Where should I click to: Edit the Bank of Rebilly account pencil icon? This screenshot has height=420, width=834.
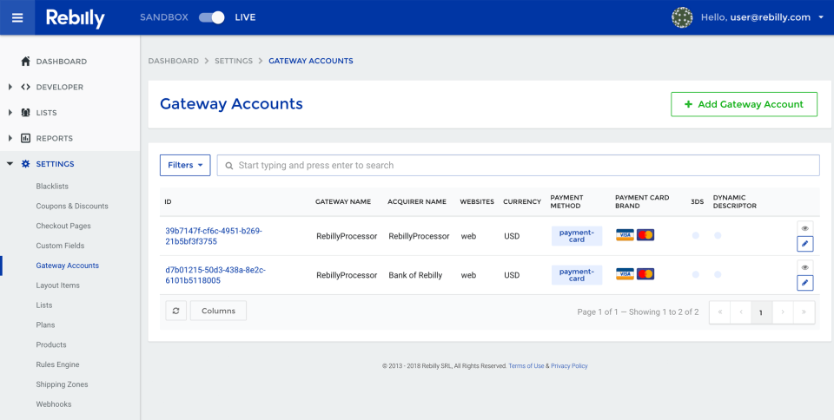(x=805, y=283)
